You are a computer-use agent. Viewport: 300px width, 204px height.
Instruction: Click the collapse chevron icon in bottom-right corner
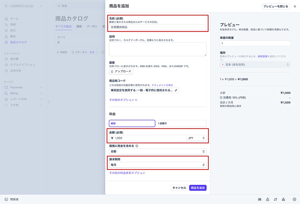pyautogui.click(x=294, y=199)
